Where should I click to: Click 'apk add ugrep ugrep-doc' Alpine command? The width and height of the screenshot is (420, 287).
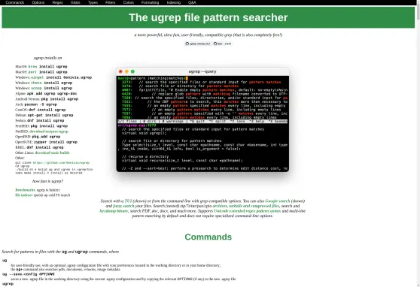52,94
